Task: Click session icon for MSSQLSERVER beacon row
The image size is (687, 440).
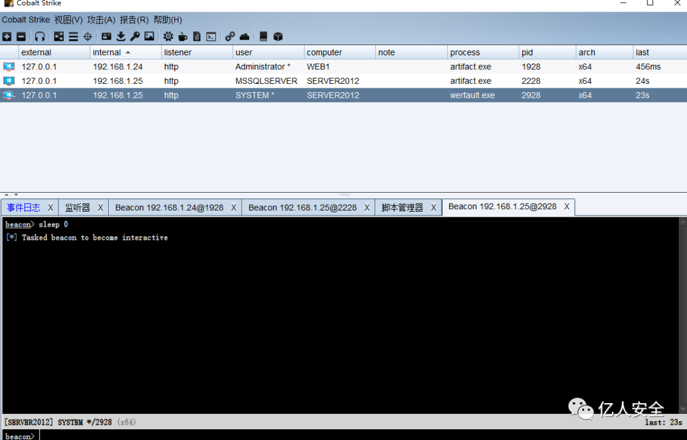Action: [x=9, y=81]
